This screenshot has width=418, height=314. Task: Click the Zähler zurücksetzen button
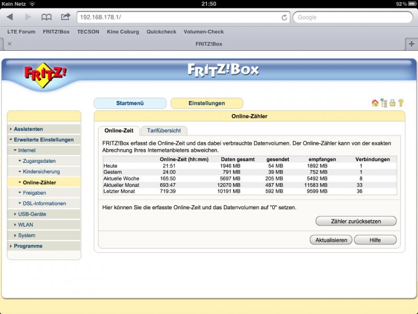pos(356,221)
